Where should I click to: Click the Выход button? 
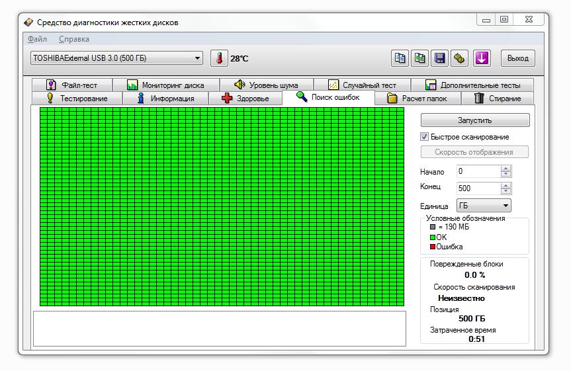pos(517,58)
